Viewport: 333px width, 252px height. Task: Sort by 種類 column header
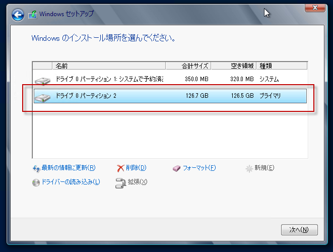pos(282,66)
